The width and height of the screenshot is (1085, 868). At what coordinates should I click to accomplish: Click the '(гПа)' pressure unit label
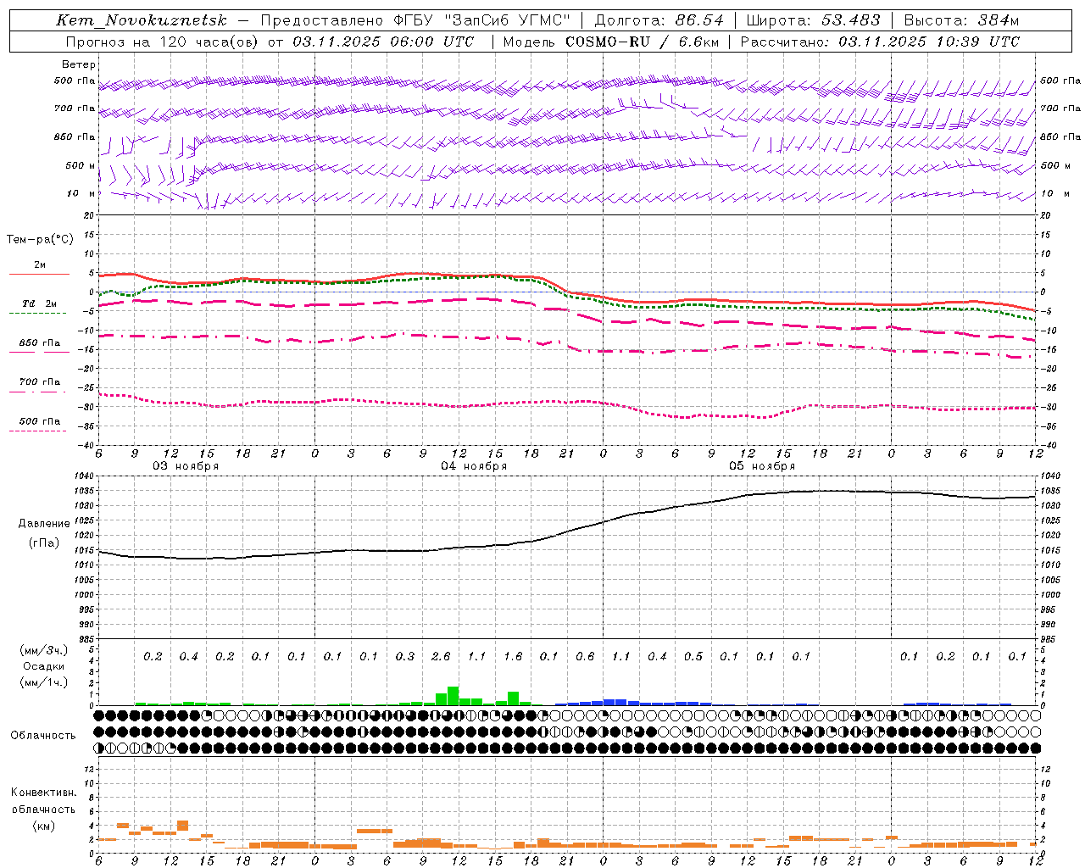point(43,543)
